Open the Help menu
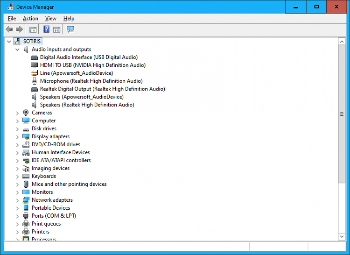The width and height of the screenshot is (350, 255). coord(69,19)
